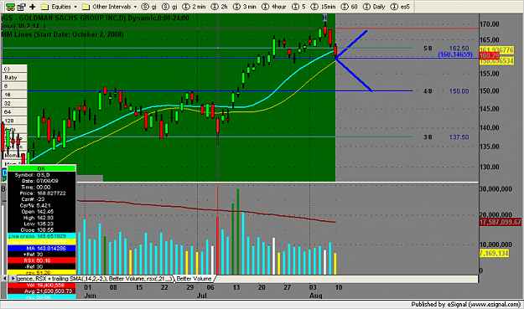
Task: Click the tab scroll left arrow
Action: pos(5,278)
